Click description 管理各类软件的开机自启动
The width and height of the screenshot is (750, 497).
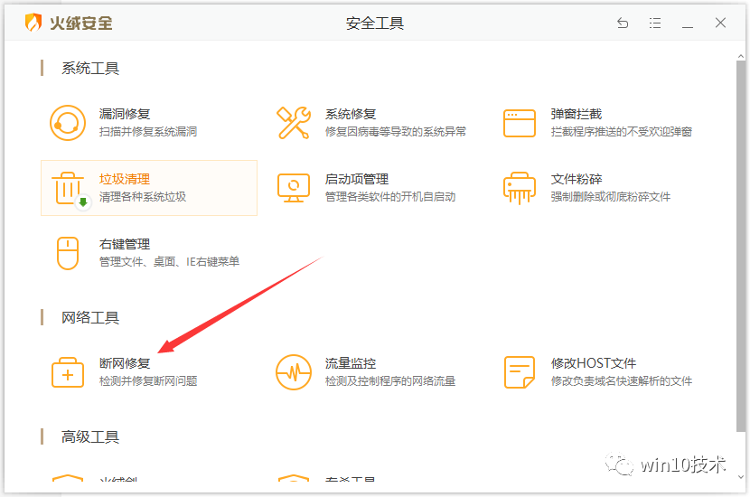pyautogui.click(x=390, y=197)
